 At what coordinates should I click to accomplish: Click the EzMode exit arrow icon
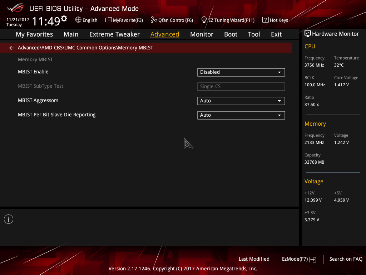[x=313, y=259]
